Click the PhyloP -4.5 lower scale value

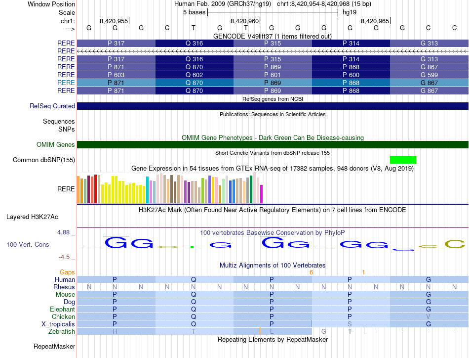(x=64, y=257)
